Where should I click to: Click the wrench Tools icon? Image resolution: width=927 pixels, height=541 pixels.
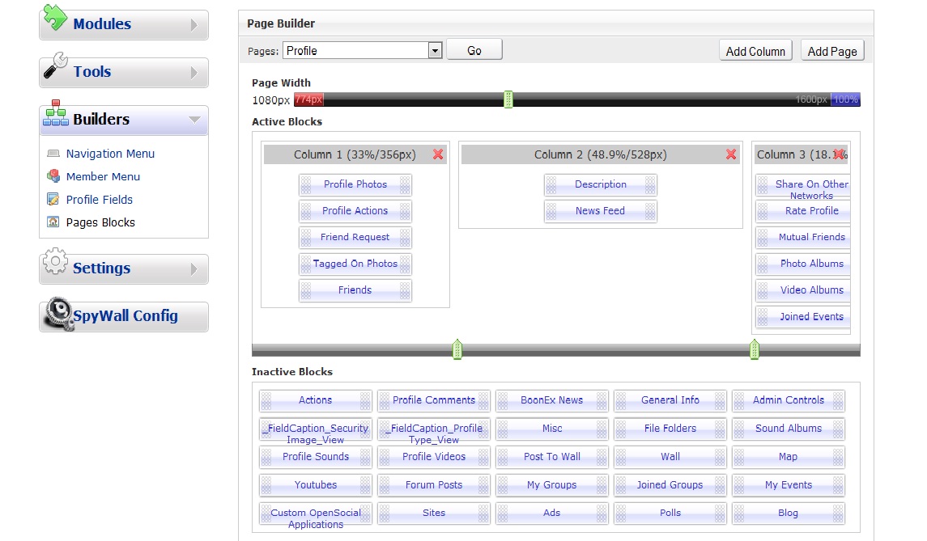(56, 66)
